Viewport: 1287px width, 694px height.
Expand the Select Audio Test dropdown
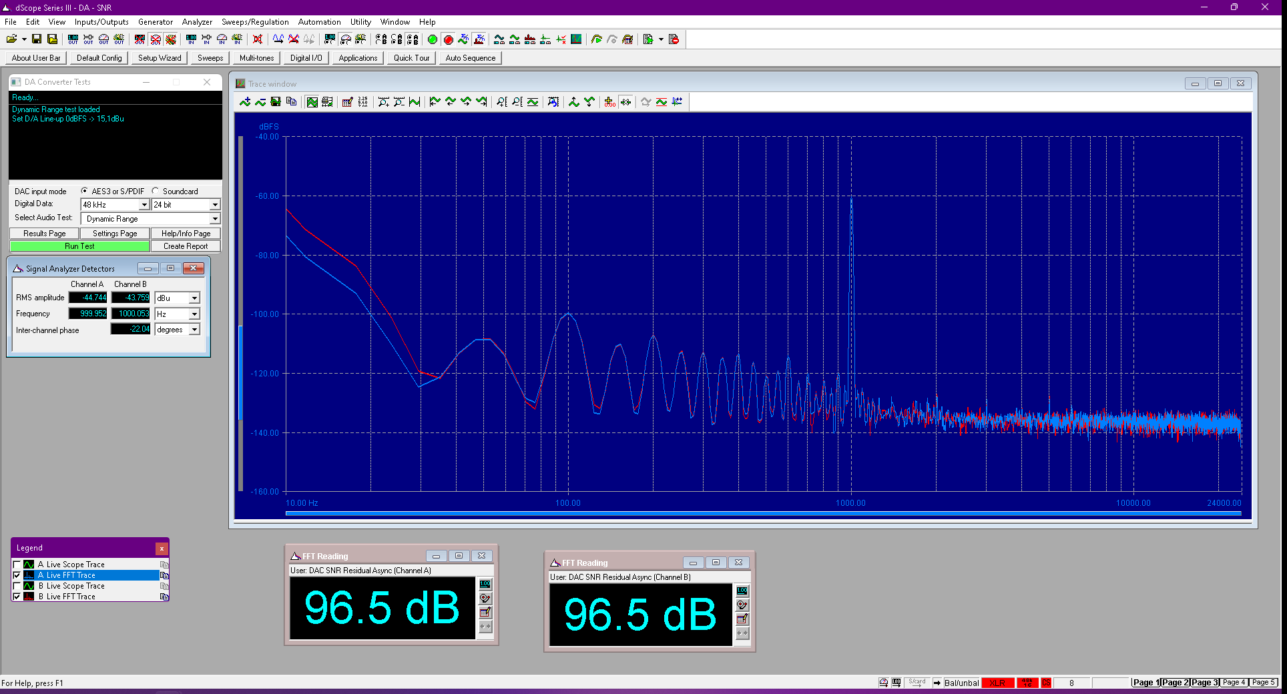pyautogui.click(x=214, y=219)
